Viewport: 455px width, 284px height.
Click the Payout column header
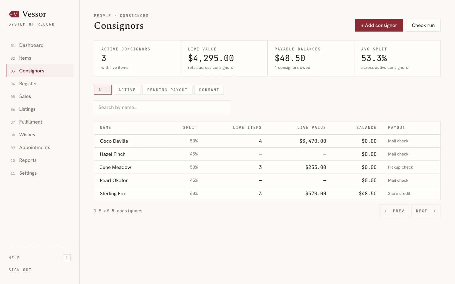[396, 128]
